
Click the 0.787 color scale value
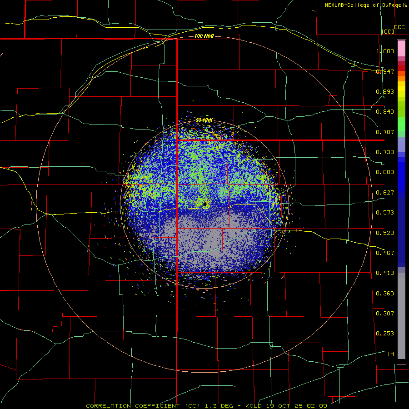pos(385,132)
